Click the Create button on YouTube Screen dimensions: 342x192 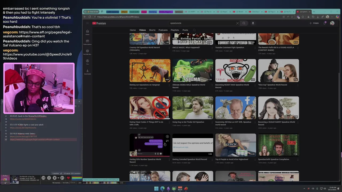pos(314,23)
